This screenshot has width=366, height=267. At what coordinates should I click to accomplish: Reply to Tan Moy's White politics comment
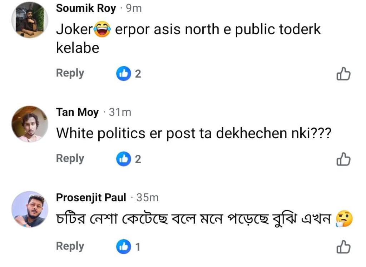tap(70, 159)
